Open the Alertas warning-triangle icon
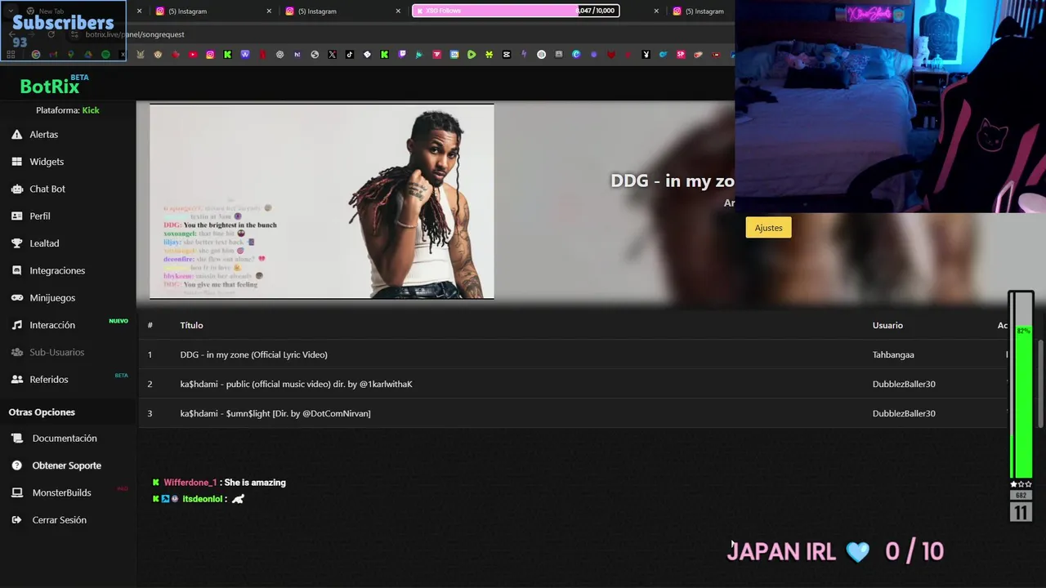Viewport: 1046px width, 588px height. [x=16, y=134]
